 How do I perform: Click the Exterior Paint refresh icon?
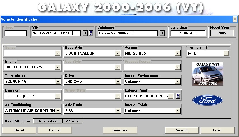178,96
